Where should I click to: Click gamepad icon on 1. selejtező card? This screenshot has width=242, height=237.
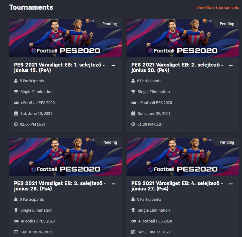click(16, 103)
